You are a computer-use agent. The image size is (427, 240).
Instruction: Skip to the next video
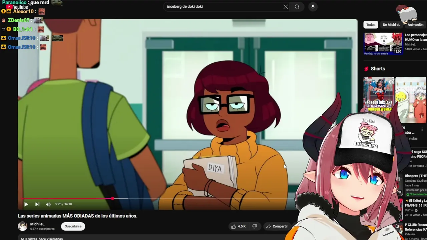[37, 204]
